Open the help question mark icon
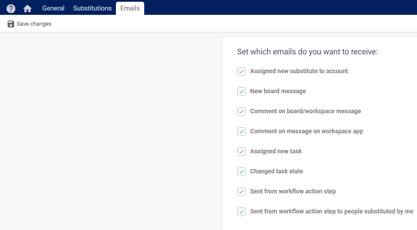Screen dimensions: 417x230 pos(11,9)
